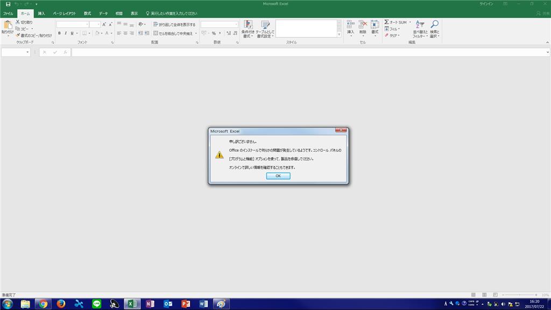Open 条件付き書式 (Conditional Formatting)
This screenshot has height=310, width=551.
pos(248,28)
